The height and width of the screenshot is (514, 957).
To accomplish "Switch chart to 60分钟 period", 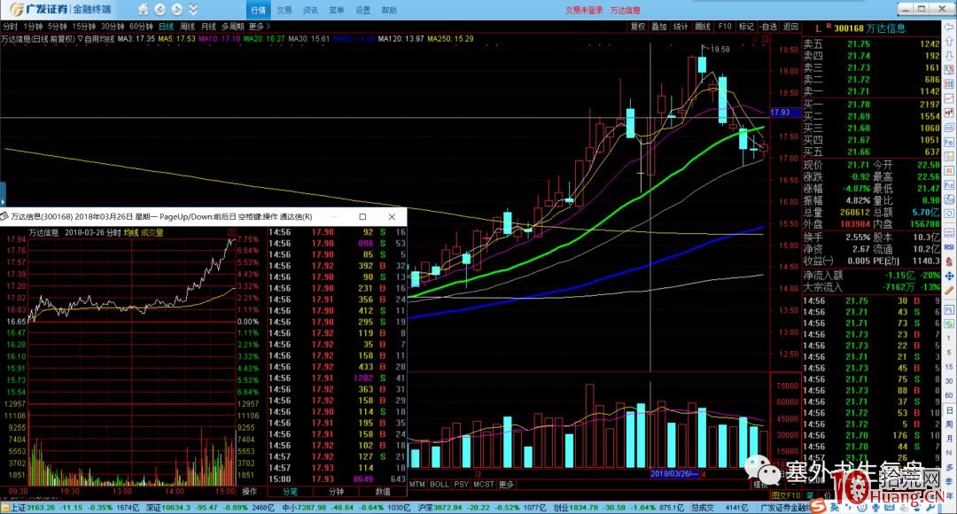I will (141, 27).
